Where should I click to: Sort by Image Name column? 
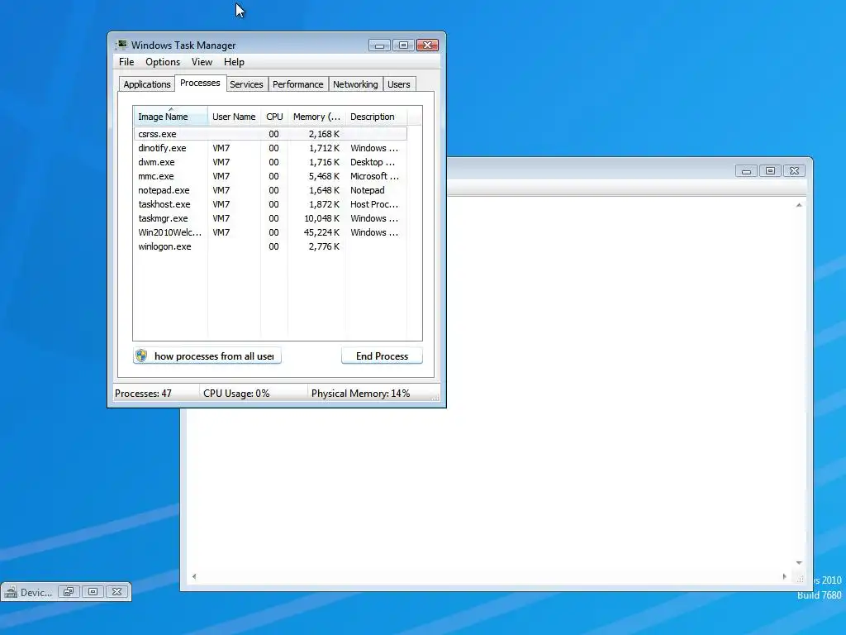pyautogui.click(x=170, y=117)
